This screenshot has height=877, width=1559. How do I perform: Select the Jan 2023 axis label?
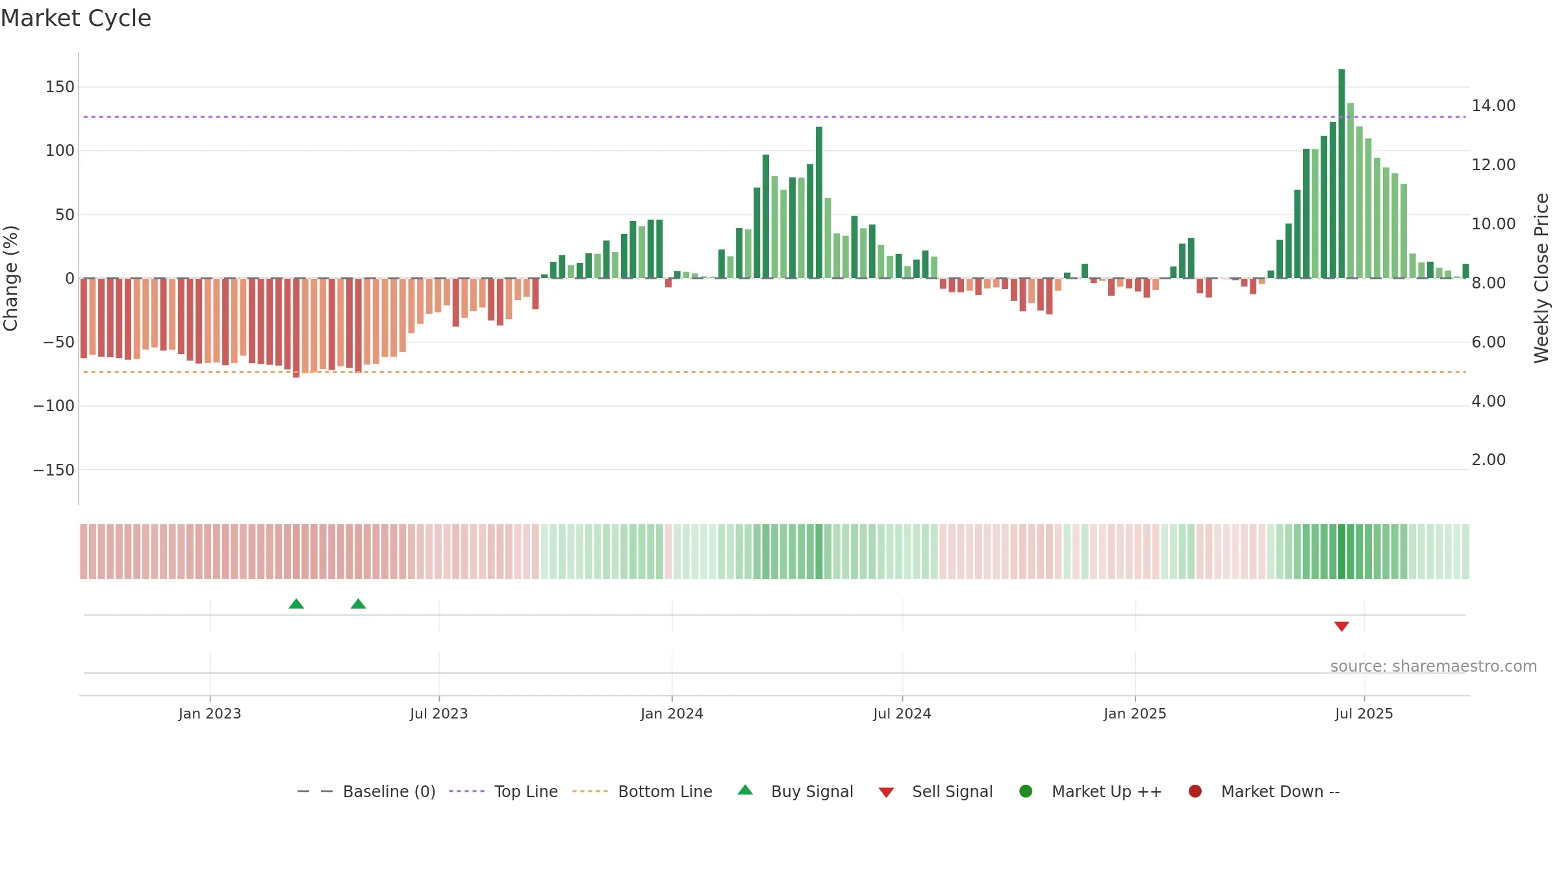(x=210, y=713)
